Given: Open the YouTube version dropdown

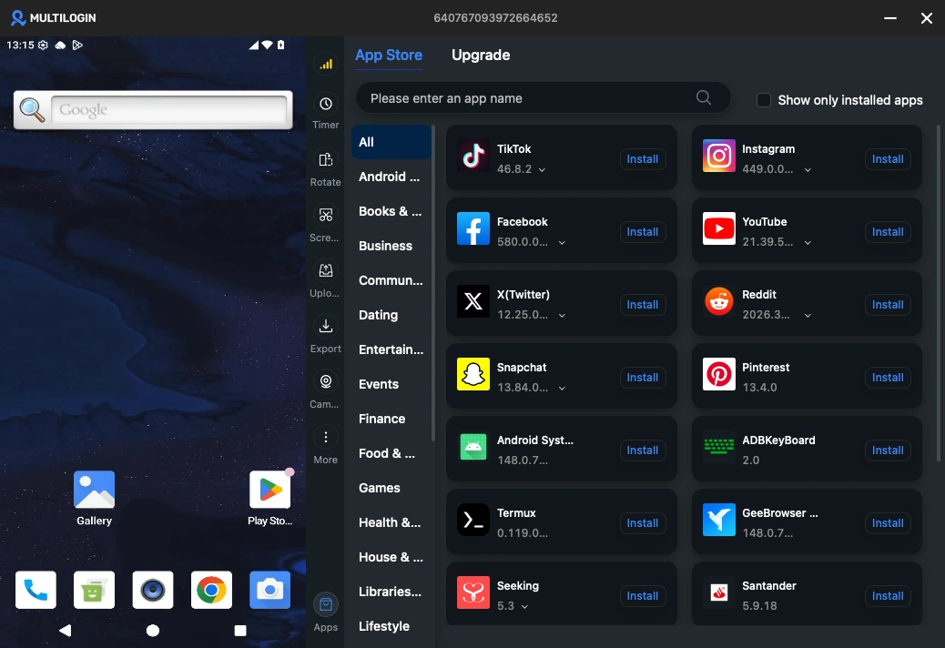Looking at the screenshot, I should [808, 243].
